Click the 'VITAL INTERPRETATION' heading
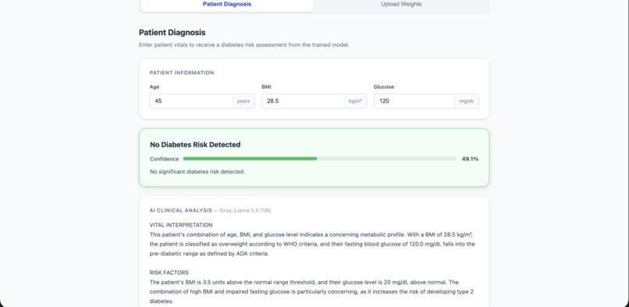The width and height of the screenshot is (629, 307). [x=181, y=225]
